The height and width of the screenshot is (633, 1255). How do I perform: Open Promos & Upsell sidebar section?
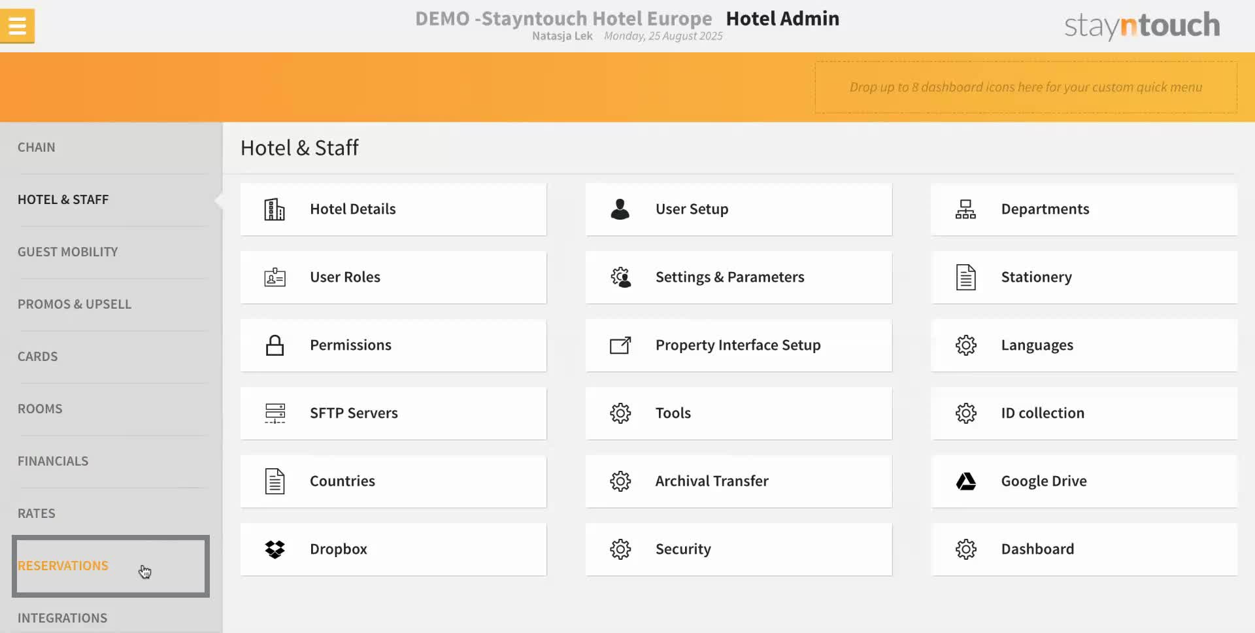point(74,304)
